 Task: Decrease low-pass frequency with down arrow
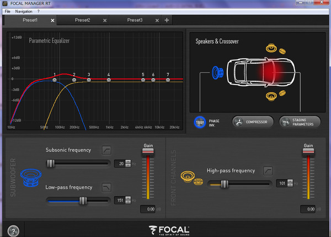(x=128, y=202)
